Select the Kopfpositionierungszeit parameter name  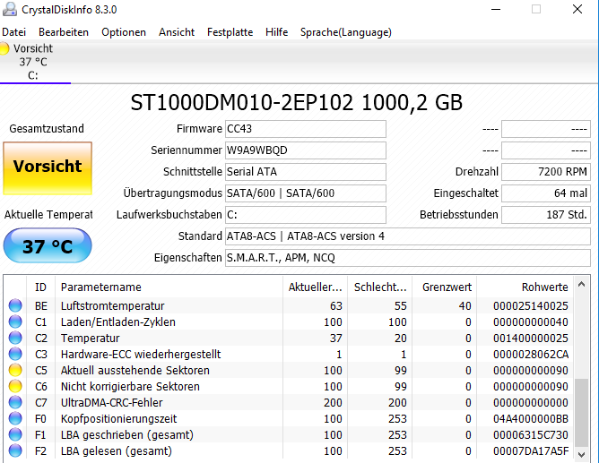118,418
